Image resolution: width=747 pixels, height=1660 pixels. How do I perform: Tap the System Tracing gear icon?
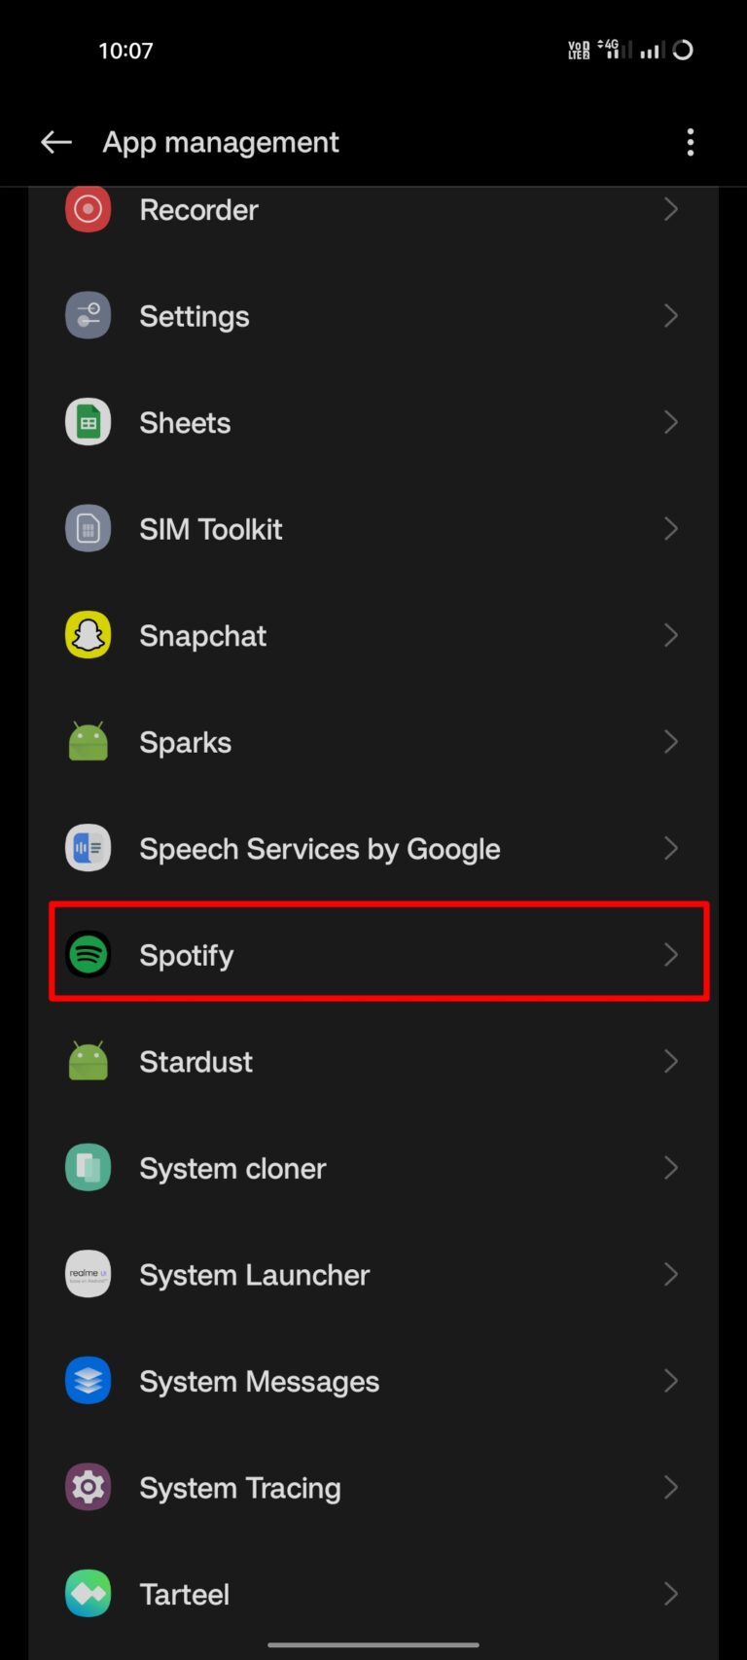click(88, 1487)
